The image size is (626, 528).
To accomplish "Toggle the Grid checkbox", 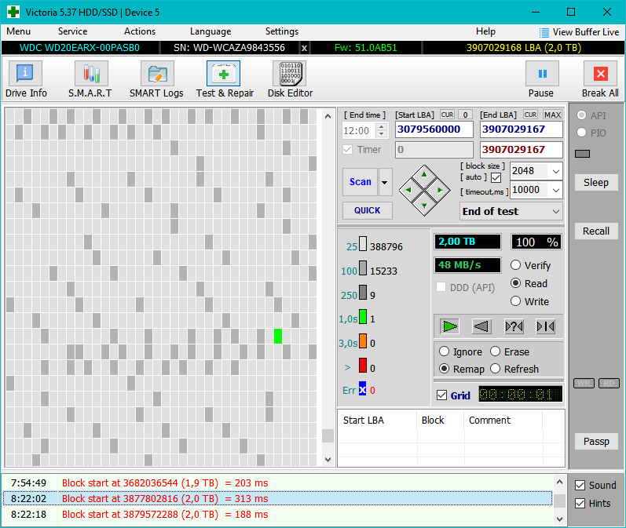I will pos(442,395).
